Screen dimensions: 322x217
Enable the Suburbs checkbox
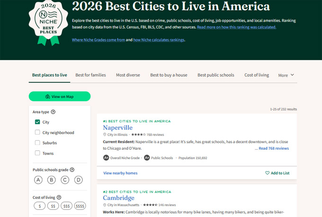(x=37, y=143)
